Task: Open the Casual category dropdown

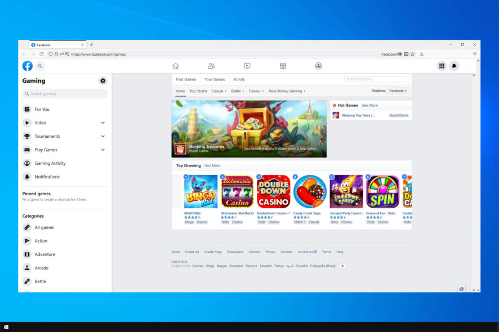Action: [219, 91]
